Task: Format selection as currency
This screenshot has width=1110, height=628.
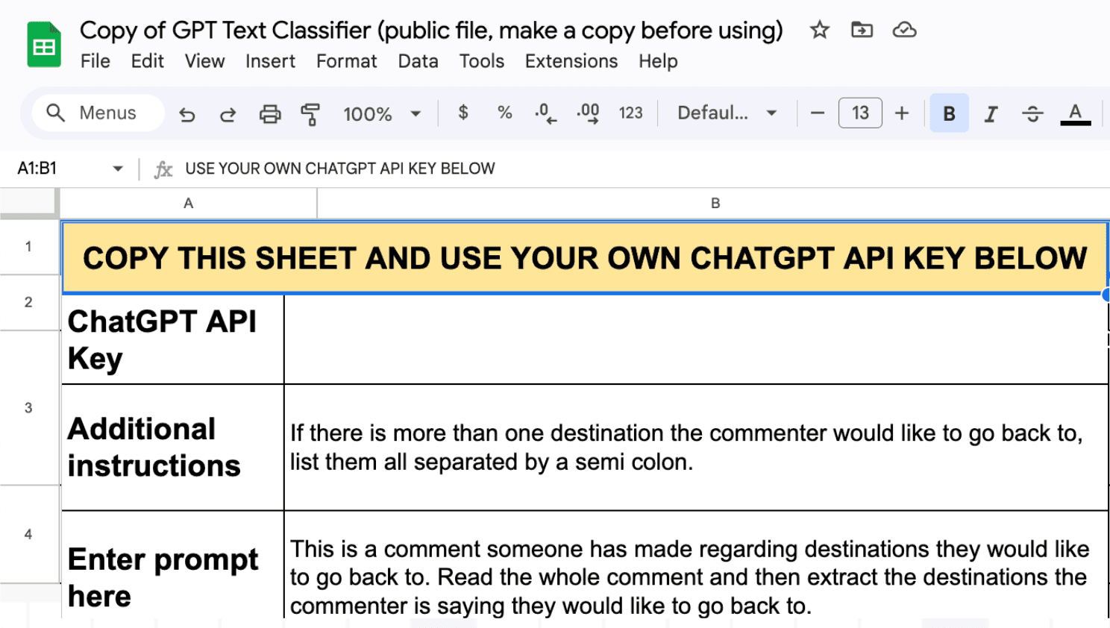Action: pos(462,113)
